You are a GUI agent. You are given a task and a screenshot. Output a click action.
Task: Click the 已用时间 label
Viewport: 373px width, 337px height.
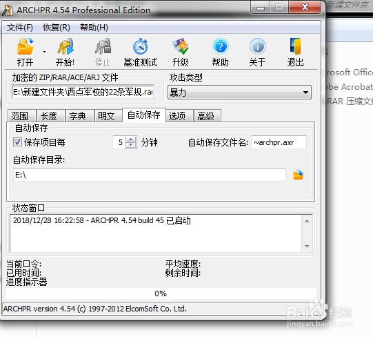[23, 273]
